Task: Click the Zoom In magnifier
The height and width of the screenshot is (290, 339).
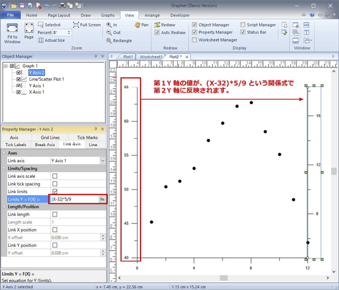Action: pos(108,25)
